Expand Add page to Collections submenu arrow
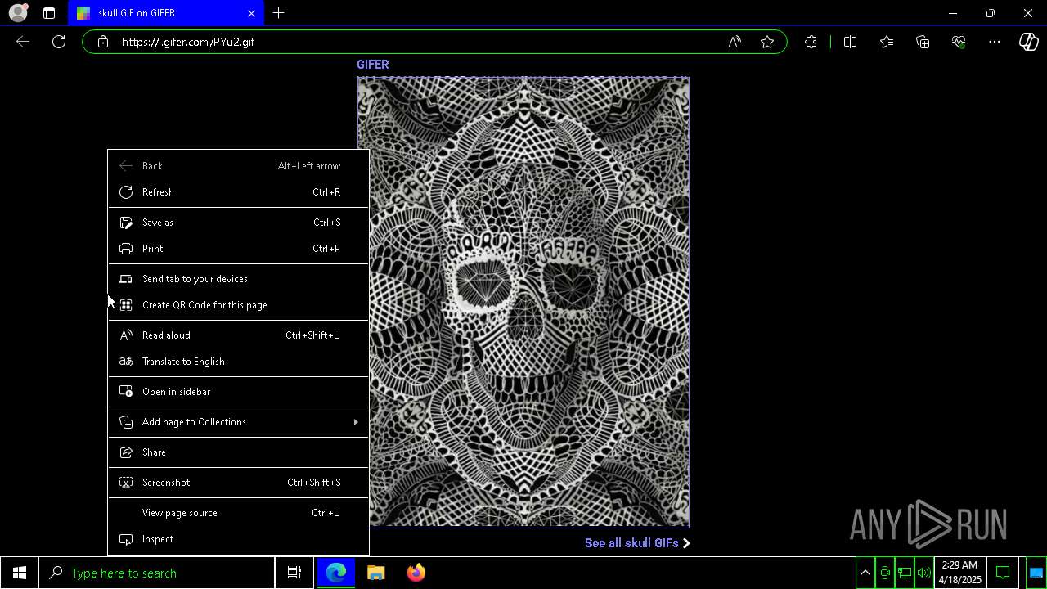Screen dimensions: 1047x589 (356, 422)
